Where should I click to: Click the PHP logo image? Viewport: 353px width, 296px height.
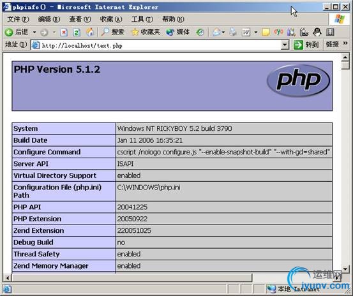click(298, 81)
